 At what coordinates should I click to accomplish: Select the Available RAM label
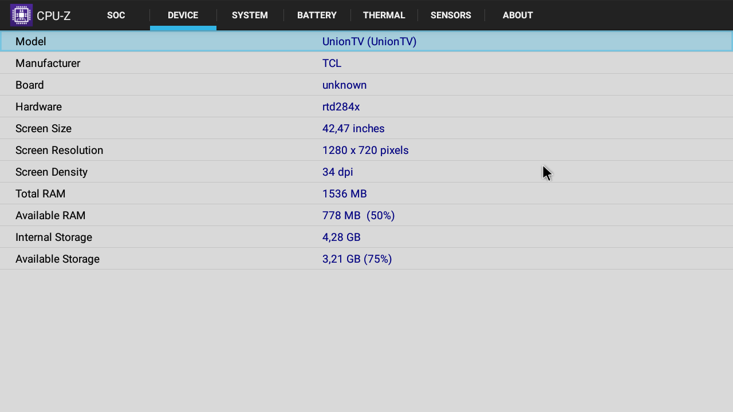pyautogui.click(x=50, y=216)
